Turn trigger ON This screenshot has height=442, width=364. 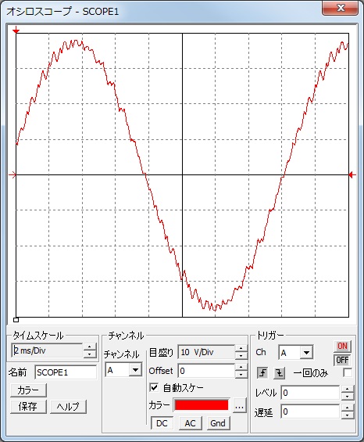342,346
